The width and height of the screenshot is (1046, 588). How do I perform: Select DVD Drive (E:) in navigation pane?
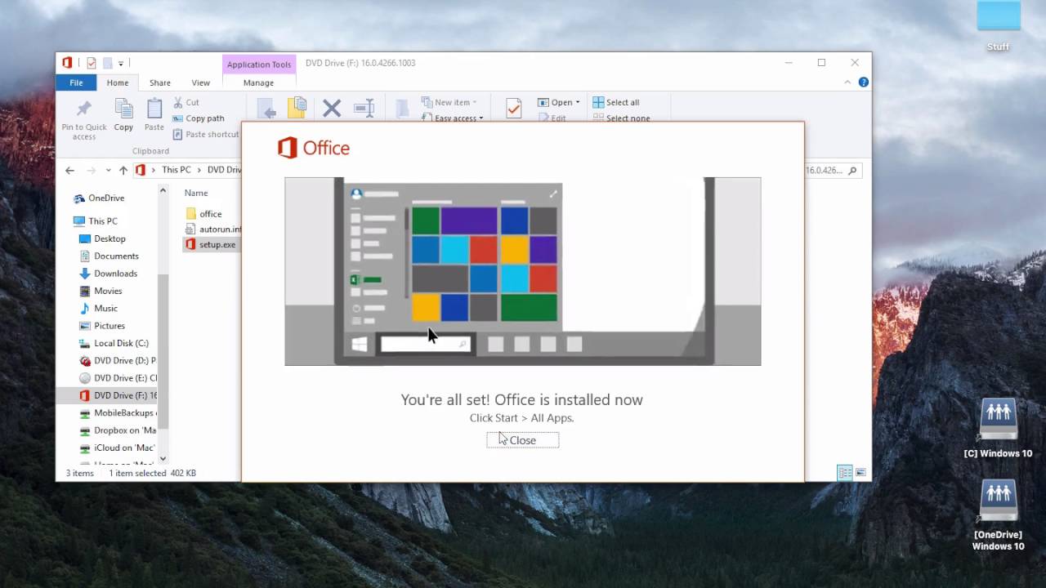117,378
